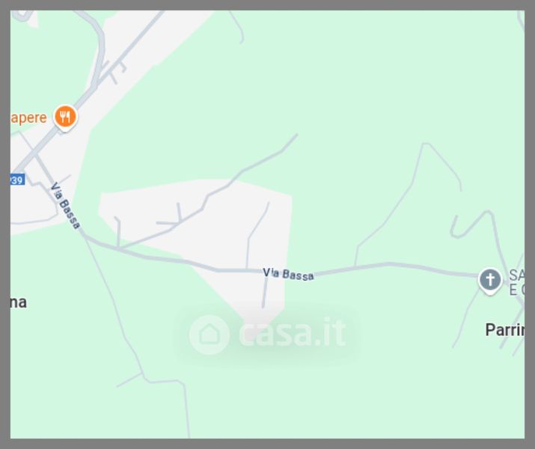
Task: Select the church cross map marker
Action: coord(490,281)
